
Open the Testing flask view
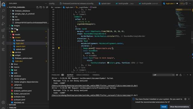pos(3,37)
